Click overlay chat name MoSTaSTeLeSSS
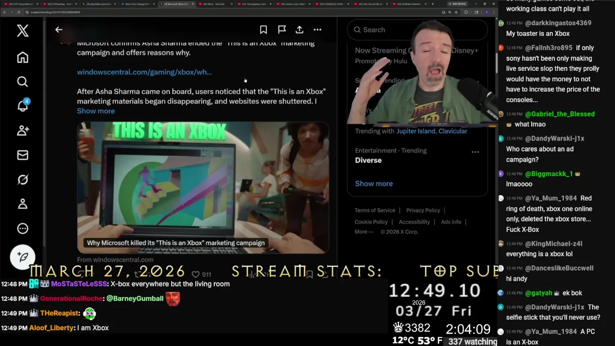This screenshot has height=346, width=615. pyautogui.click(x=79, y=284)
